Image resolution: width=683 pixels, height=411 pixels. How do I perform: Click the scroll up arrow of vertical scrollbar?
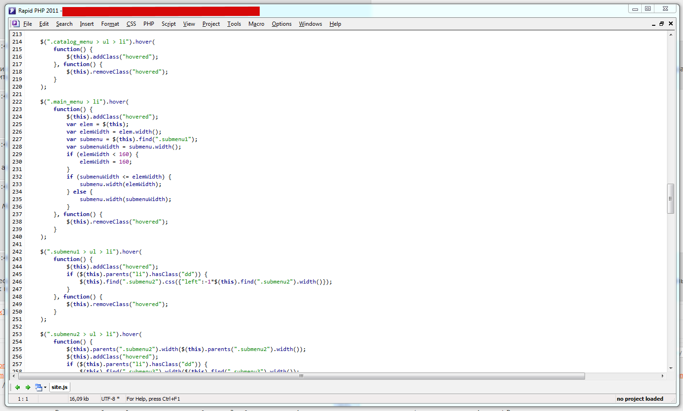(671, 35)
